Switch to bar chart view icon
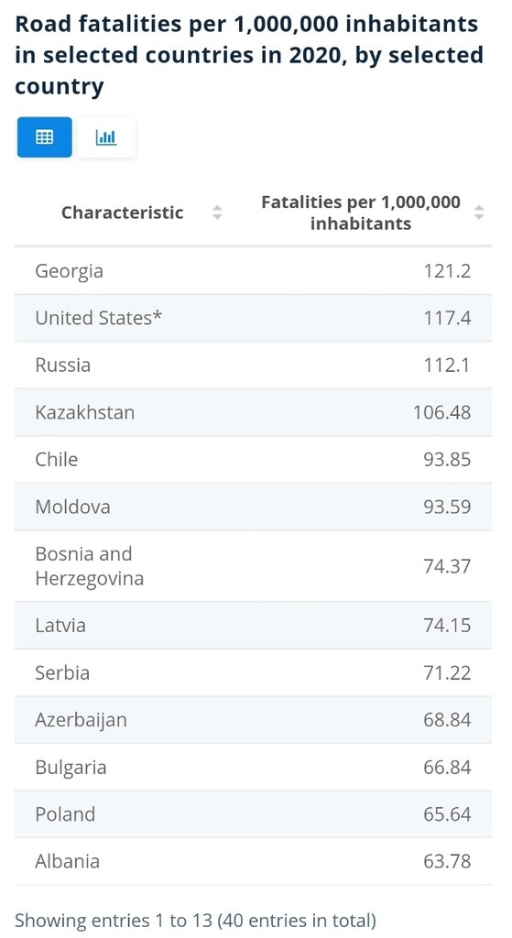Viewport: 512px width, 938px height. [106, 137]
